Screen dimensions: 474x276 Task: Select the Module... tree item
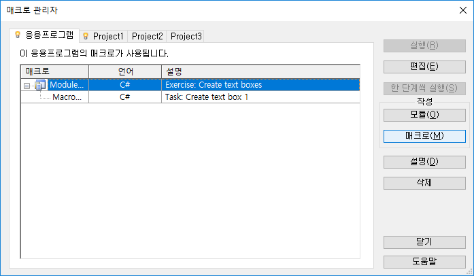[67, 85]
